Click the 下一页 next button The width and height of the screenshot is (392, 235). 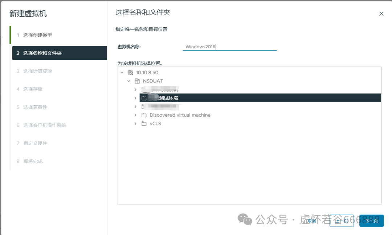pos(372,221)
